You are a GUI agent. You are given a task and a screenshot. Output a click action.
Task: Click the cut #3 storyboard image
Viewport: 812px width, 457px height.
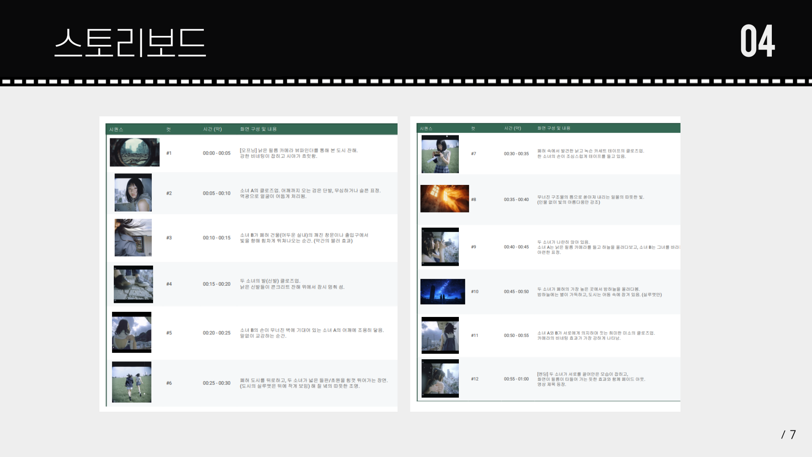pyautogui.click(x=133, y=237)
